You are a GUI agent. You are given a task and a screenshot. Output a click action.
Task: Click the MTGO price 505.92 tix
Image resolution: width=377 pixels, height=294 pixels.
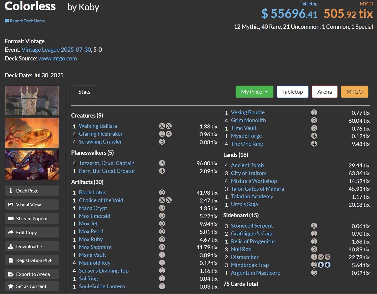348,14
